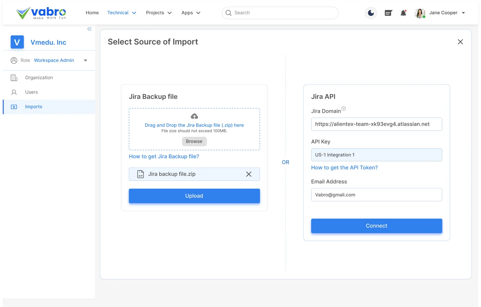Click the Browse button
The height and width of the screenshot is (307, 481).
point(194,141)
